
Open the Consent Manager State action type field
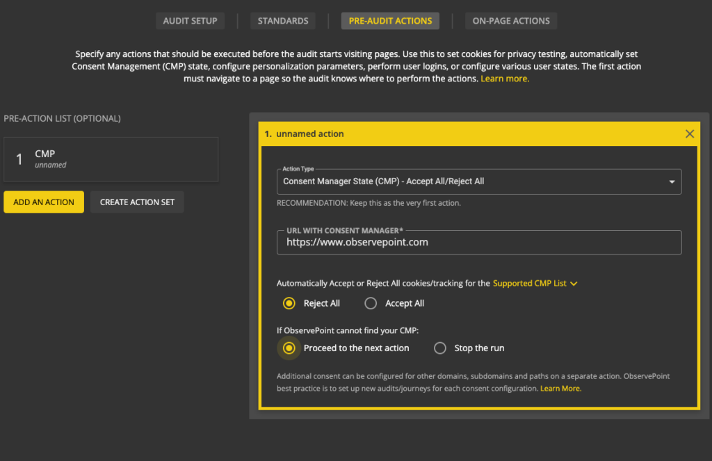click(473, 181)
